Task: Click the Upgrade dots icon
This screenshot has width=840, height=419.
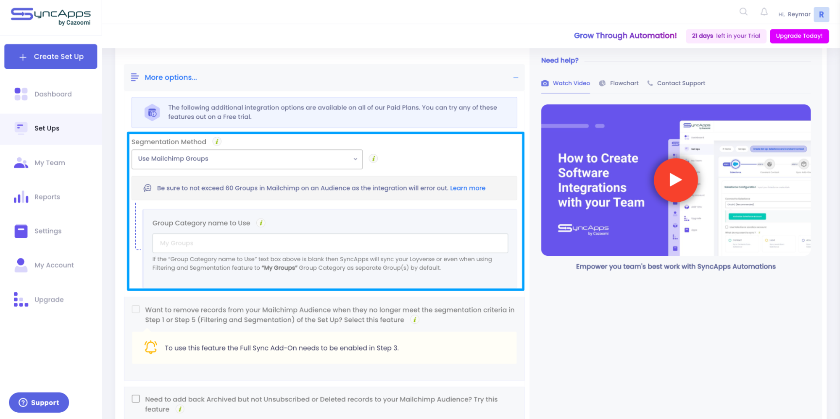Action: coord(21,299)
